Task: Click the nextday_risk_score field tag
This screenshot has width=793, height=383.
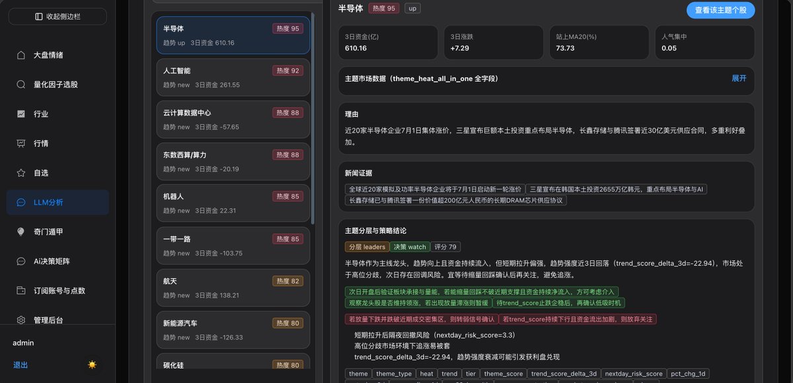Action: pyautogui.click(x=634, y=374)
